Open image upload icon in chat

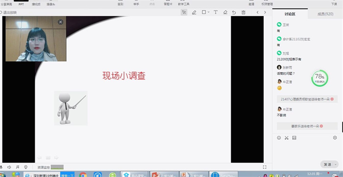tap(294, 138)
